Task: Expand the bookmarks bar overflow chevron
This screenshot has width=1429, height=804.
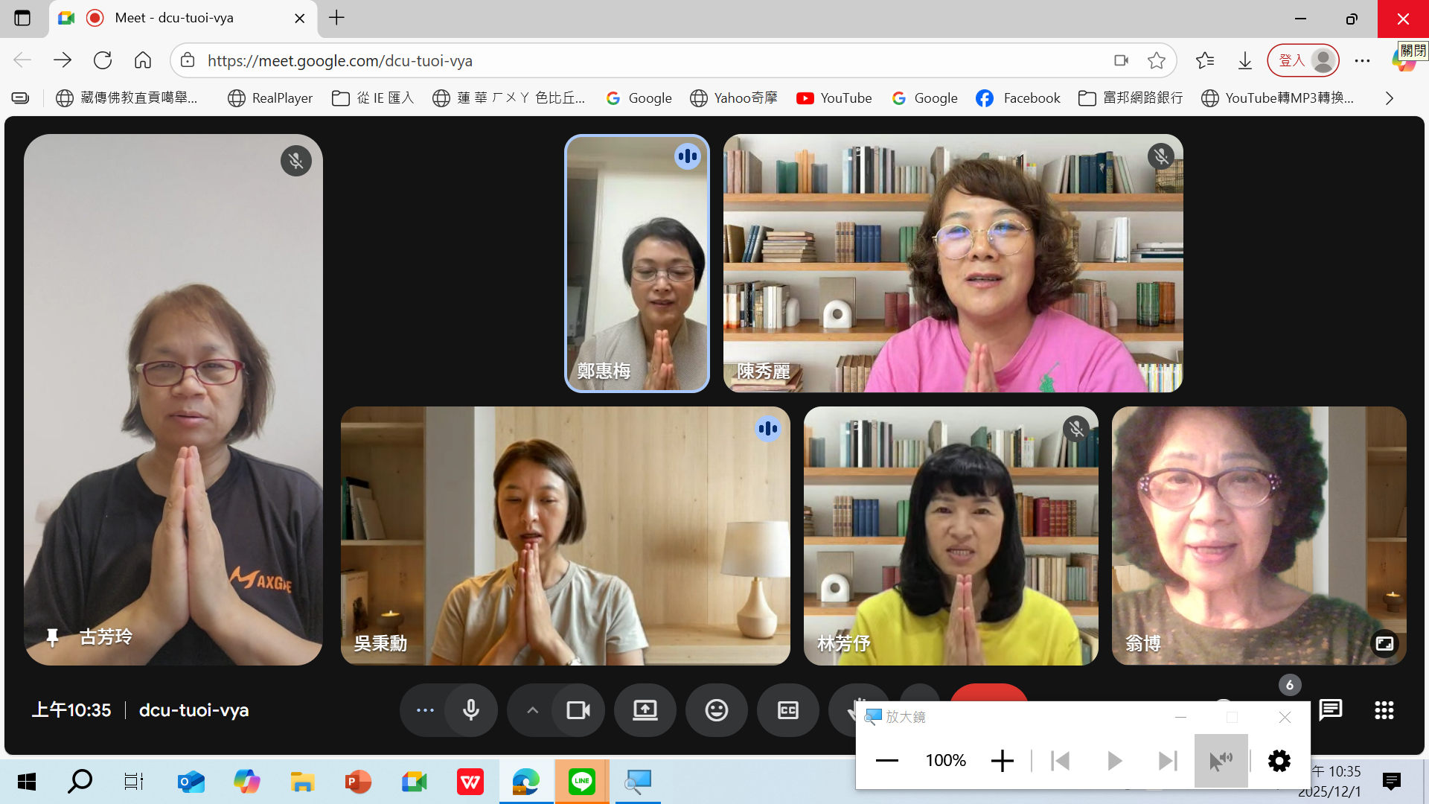Action: (1389, 98)
